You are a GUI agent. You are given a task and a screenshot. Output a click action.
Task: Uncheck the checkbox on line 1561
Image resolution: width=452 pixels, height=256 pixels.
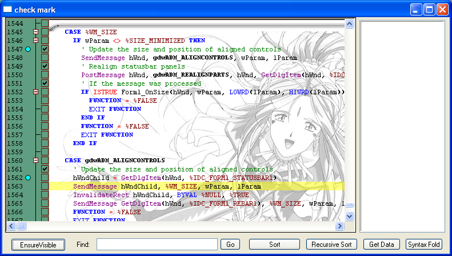tap(45, 169)
